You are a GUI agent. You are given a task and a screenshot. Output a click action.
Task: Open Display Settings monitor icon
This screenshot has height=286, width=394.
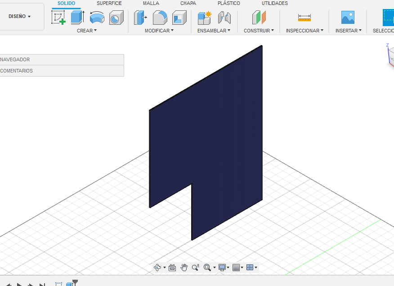[x=222, y=268]
